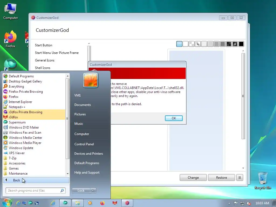Switch to Firefox on the taskbar

click(x=102, y=203)
